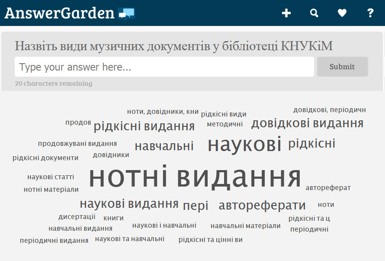Click the answer 'наукові' in the cloud
Screen dimensions: 385x261
tap(244, 145)
